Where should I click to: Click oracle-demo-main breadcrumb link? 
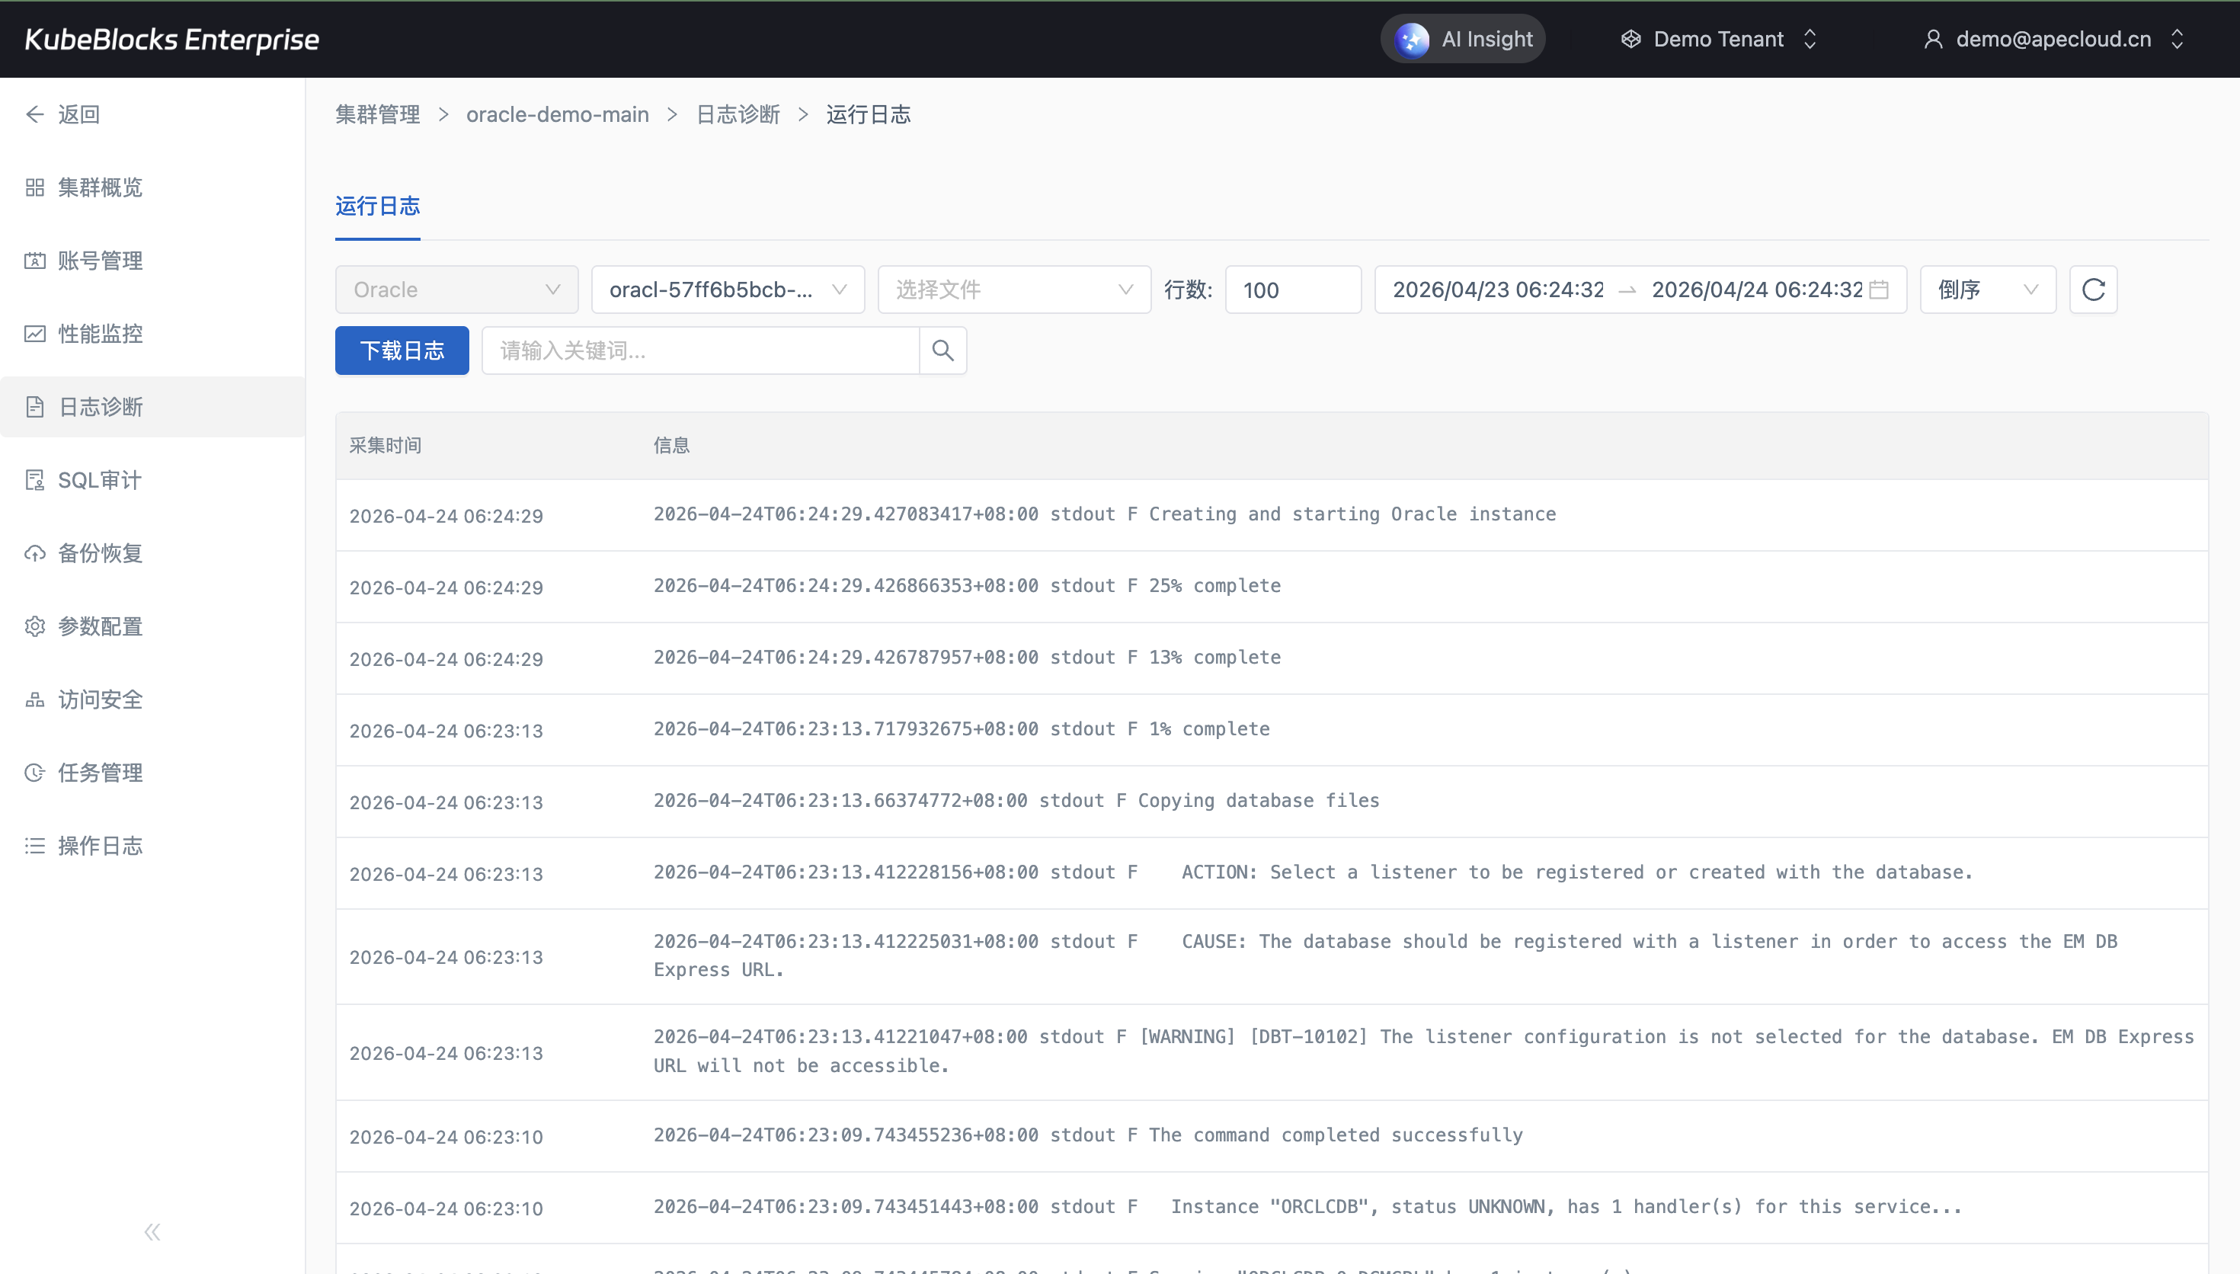coord(557,114)
